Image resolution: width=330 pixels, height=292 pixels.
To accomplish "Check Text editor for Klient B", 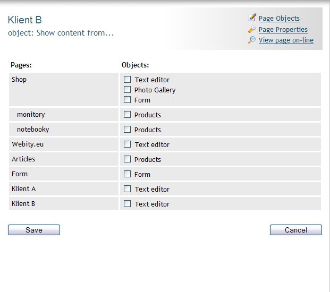I will click(x=127, y=204).
